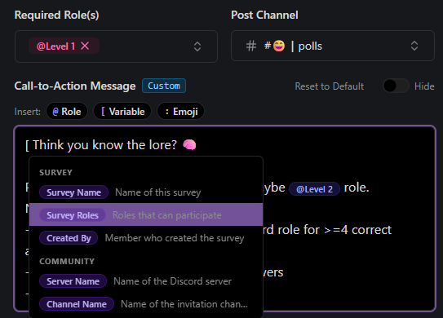Screen dimensions: 443x318
Task: Insert a Variable placeholder
Action: click(x=122, y=111)
